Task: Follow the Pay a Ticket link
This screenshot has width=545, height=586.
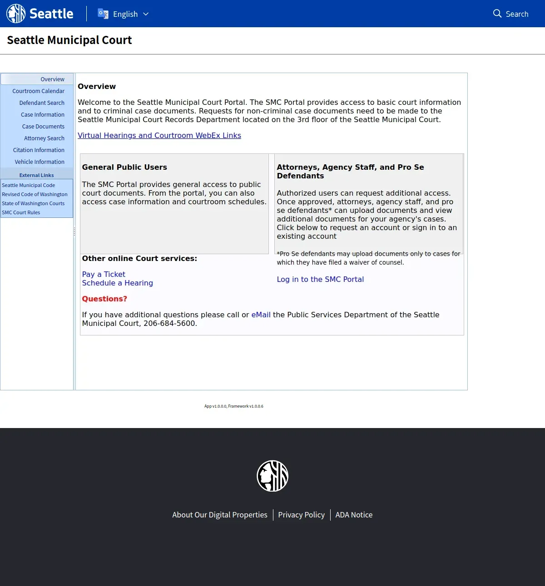Action: (x=104, y=274)
